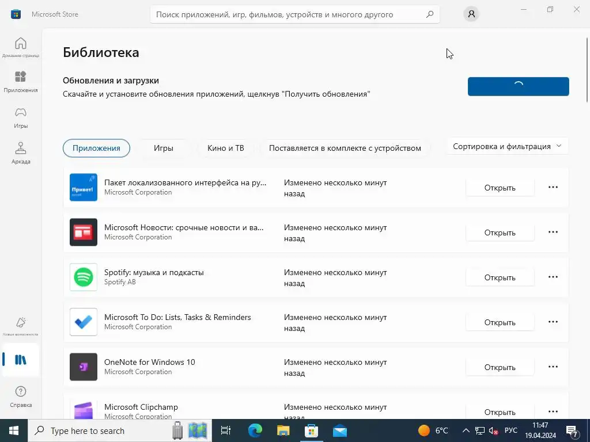Click the muted volume tray icon
The image size is (590, 442).
493,431
